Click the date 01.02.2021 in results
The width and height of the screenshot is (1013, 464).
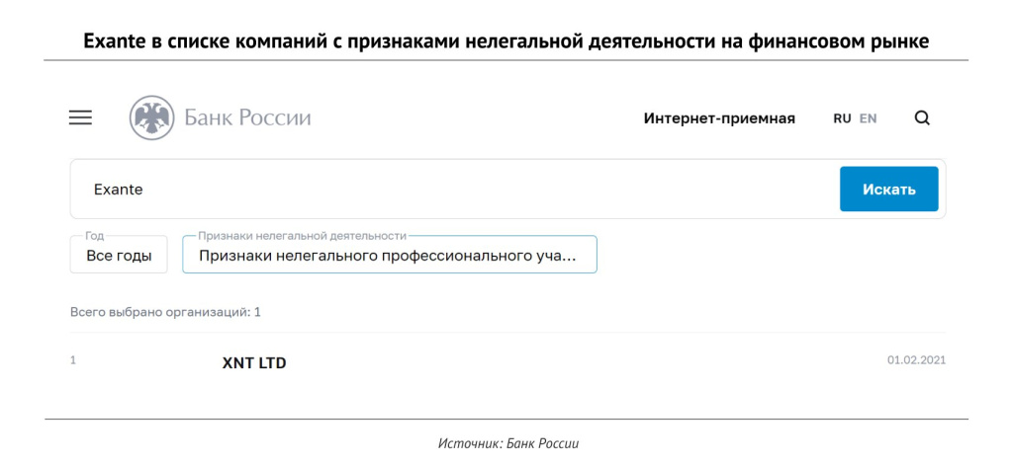[x=916, y=360]
